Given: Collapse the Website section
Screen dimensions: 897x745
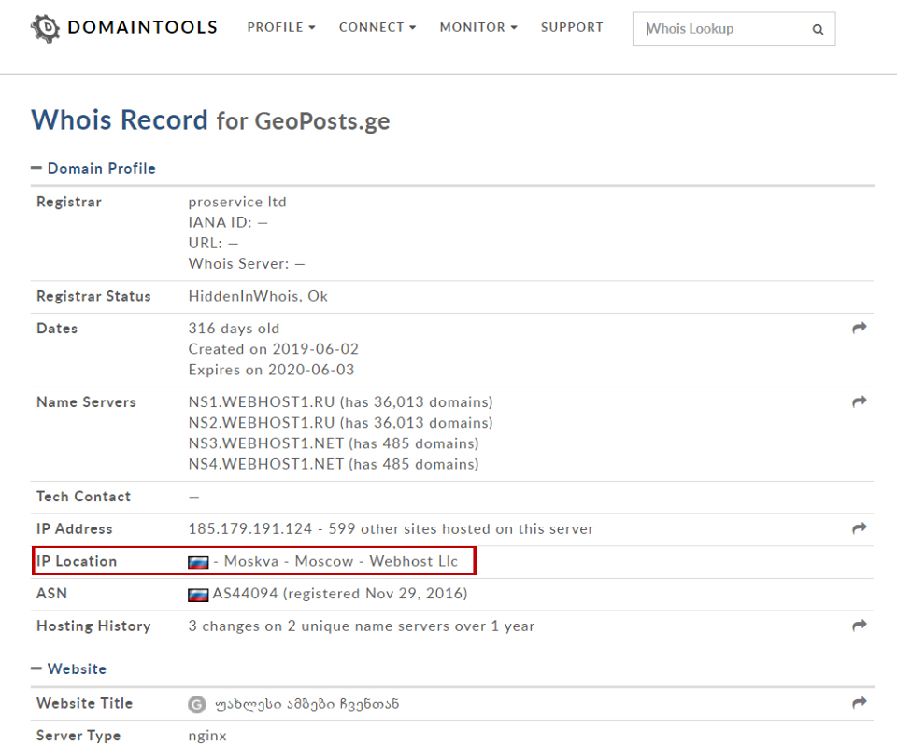Looking at the screenshot, I should pyautogui.click(x=68, y=669).
